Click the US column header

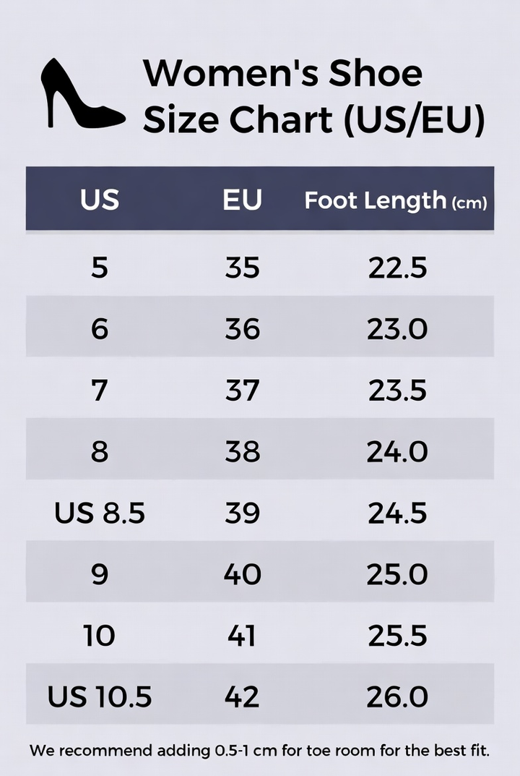click(x=100, y=200)
